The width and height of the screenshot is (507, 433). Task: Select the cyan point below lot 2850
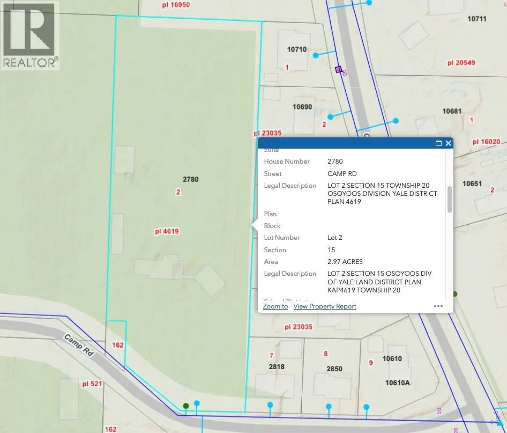point(329,407)
